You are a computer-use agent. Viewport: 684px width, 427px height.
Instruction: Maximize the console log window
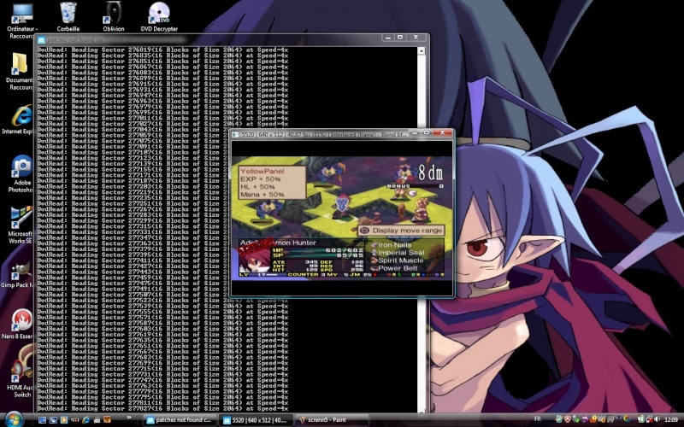pyautogui.click(x=399, y=38)
